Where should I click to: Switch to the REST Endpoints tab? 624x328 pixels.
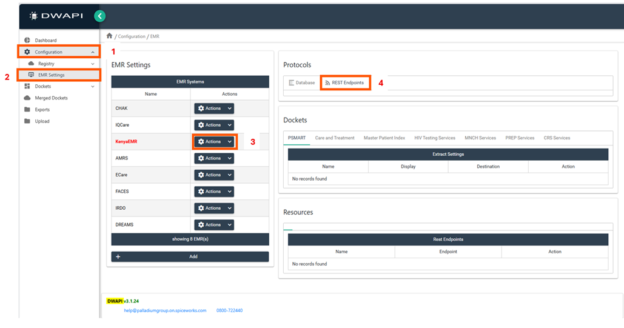[x=344, y=83]
